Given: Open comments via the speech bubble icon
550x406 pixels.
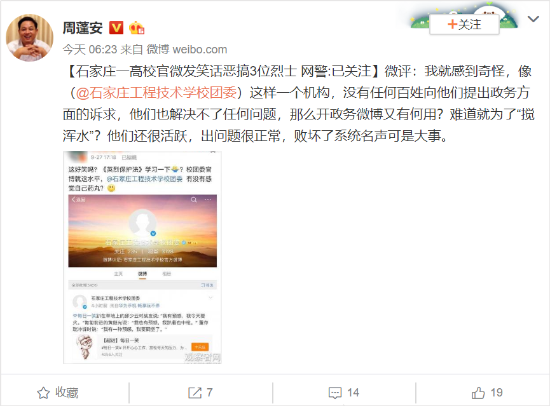Looking at the screenshot, I should tap(335, 393).
